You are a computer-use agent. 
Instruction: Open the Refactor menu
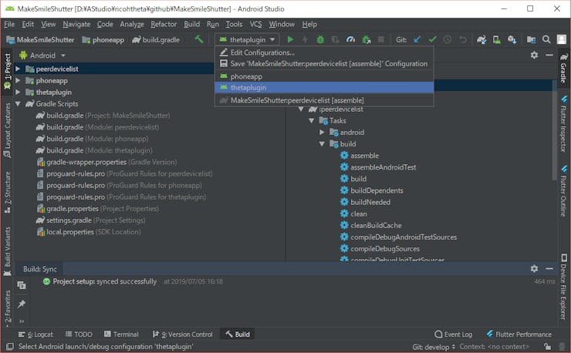163,24
